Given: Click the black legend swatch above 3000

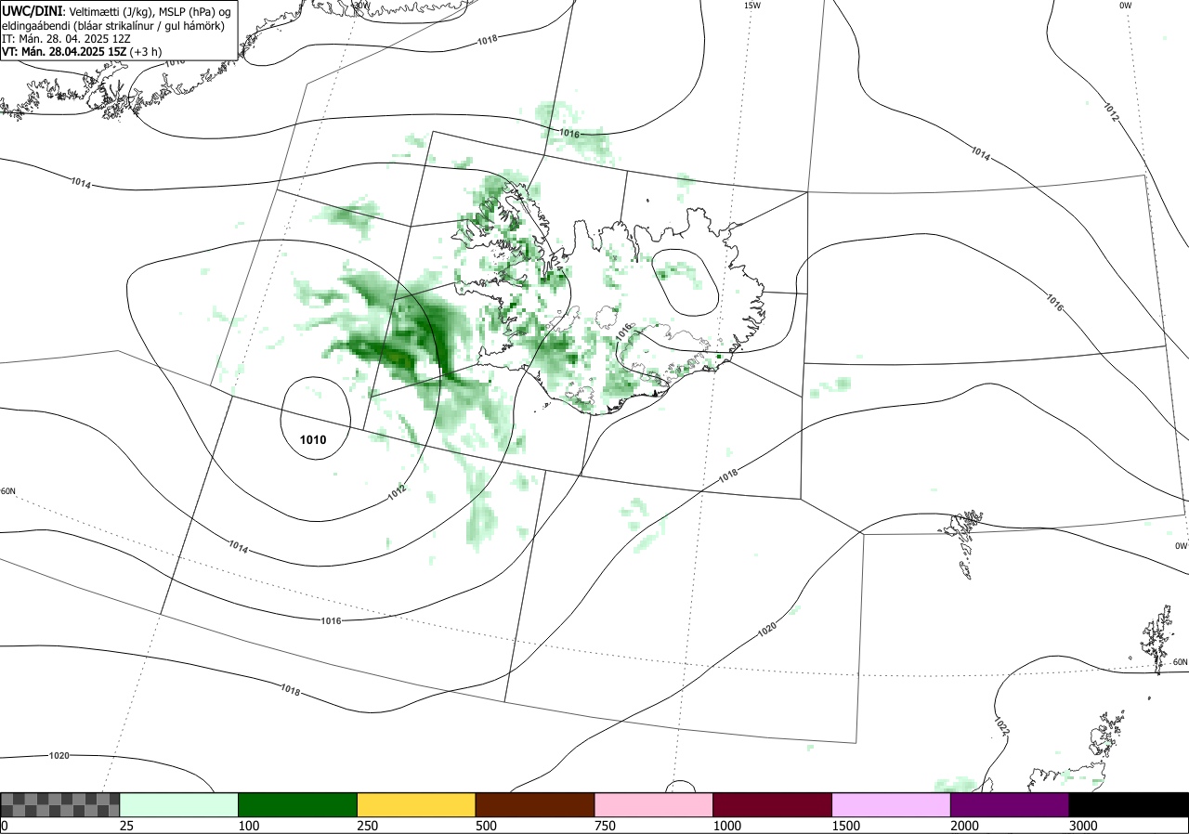Looking at the screenshot, I should pyautogui.click(x=1129, y=804).
